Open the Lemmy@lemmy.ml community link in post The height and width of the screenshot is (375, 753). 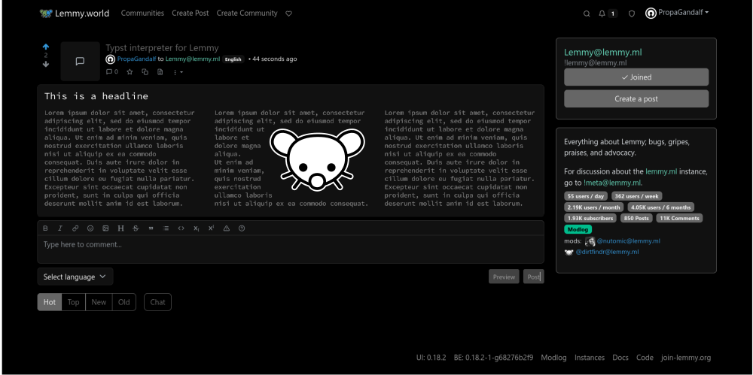[193, 59]
